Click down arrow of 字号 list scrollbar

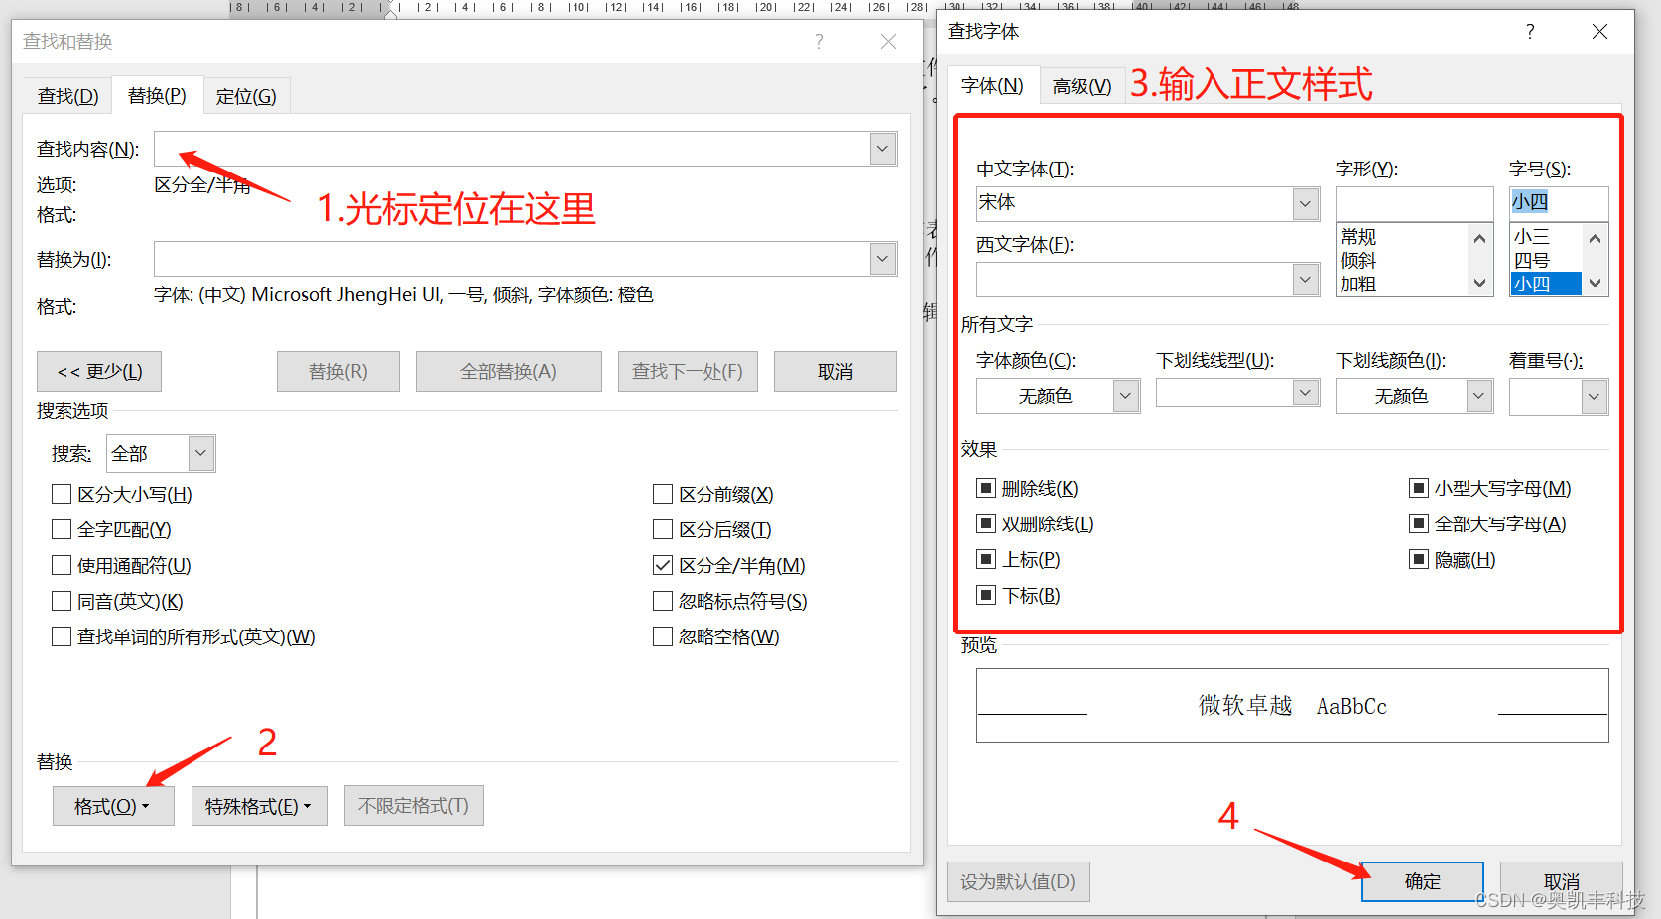[x=1595, y=284]
